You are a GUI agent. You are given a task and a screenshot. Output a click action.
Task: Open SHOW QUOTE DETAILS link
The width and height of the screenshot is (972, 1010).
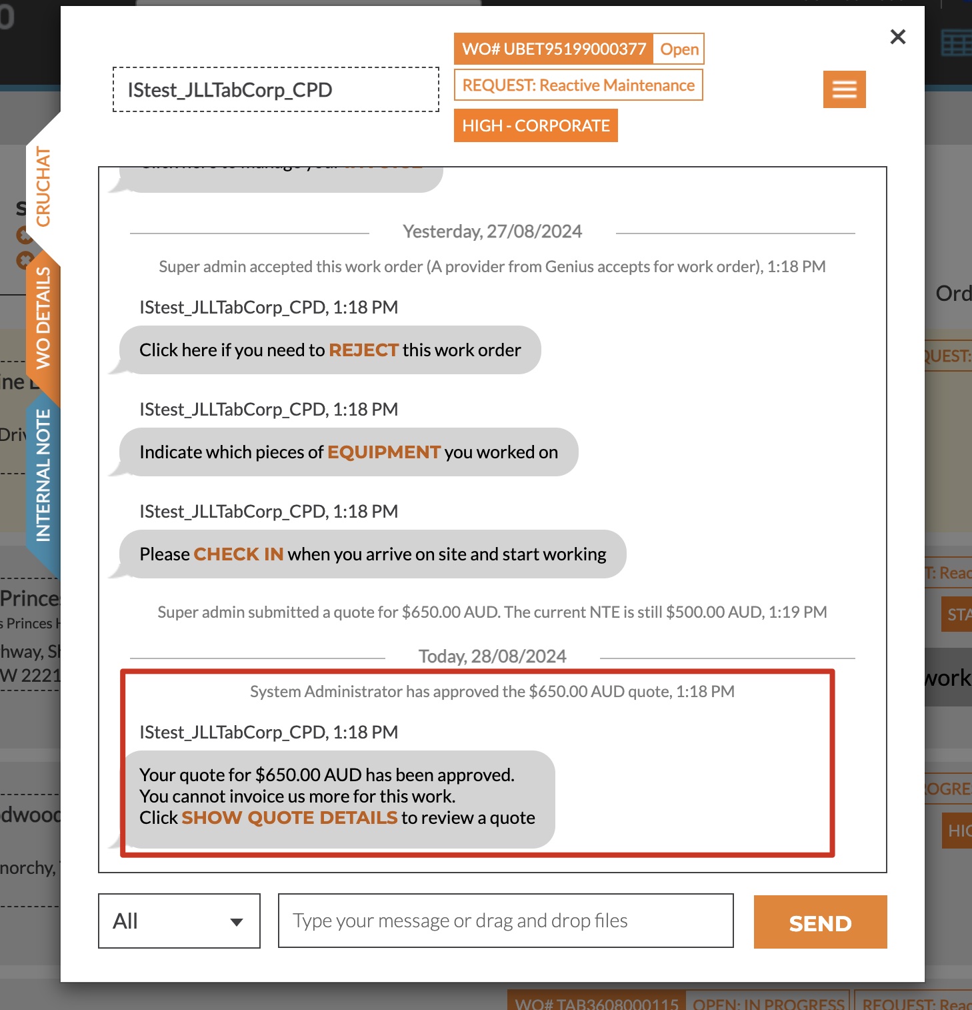tap(289, 818)
